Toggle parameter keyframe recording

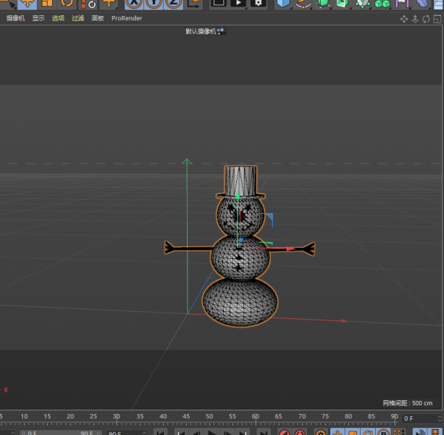(x=383, y=432)
